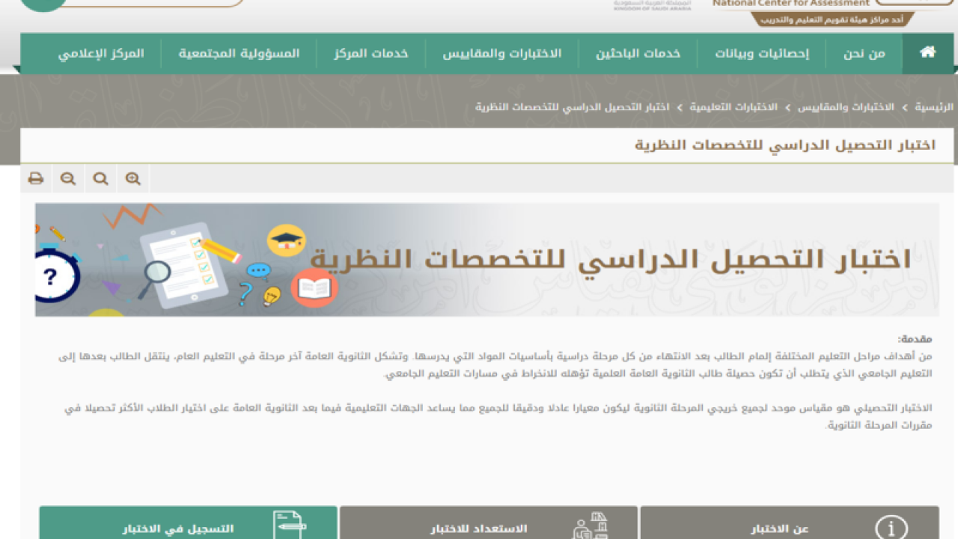Click the info icon on عن الاختبار
Screen dimensions: 958x539
pos(891,528)
